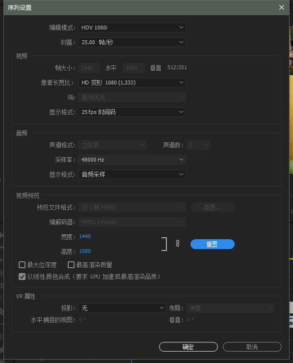Open the 布局 单像 dropdown
The height and width of the screenshot is (363, 293).
click(x=230, y=308)
